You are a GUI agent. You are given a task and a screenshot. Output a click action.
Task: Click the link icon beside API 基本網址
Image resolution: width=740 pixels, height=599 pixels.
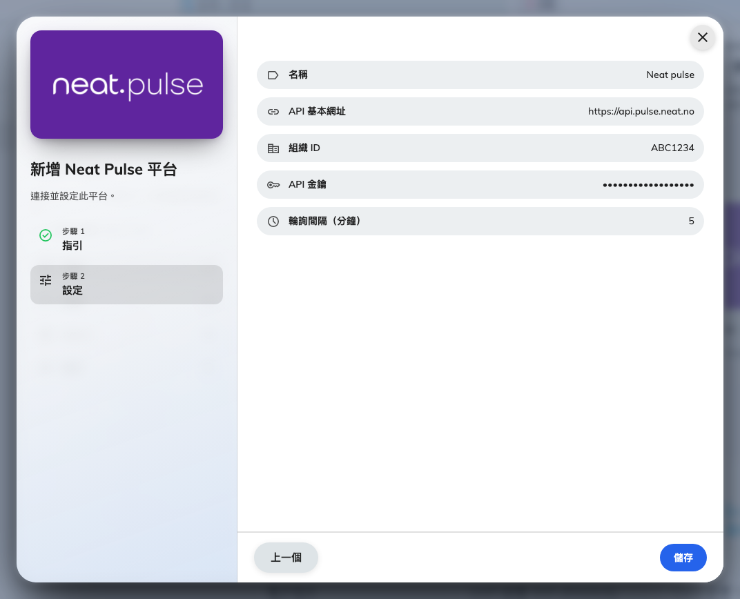coord(273,112)
